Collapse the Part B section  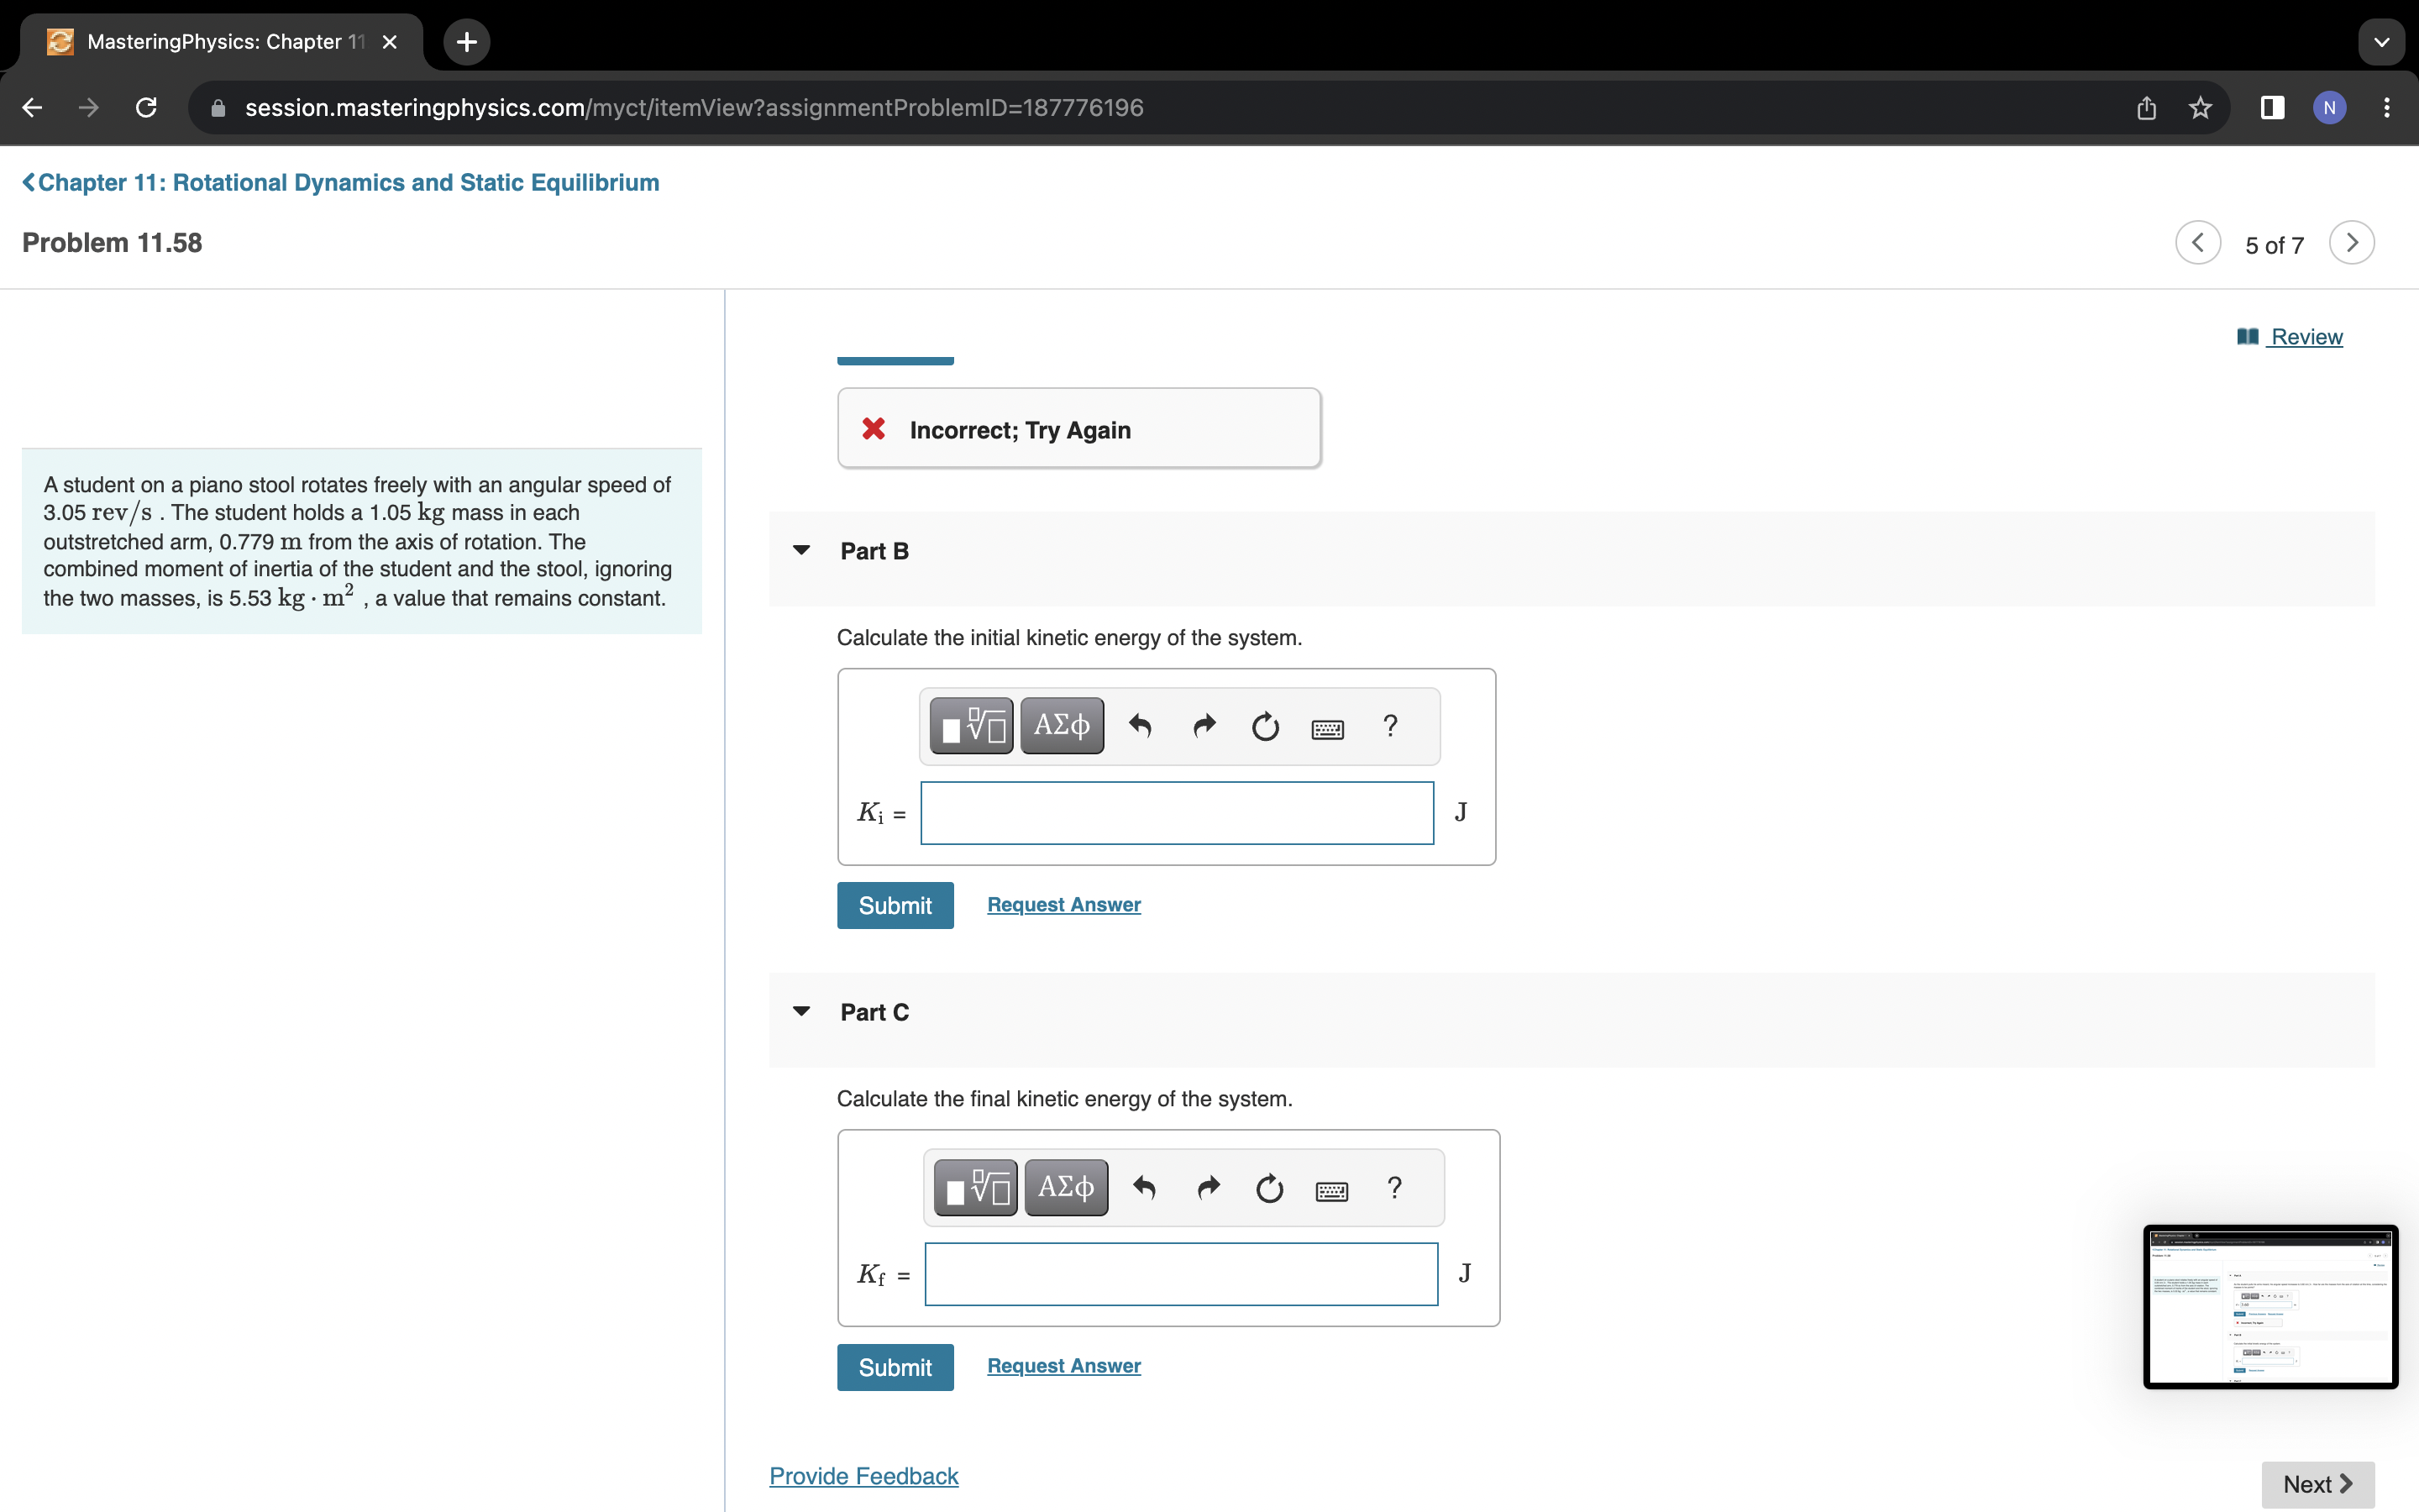800,550
